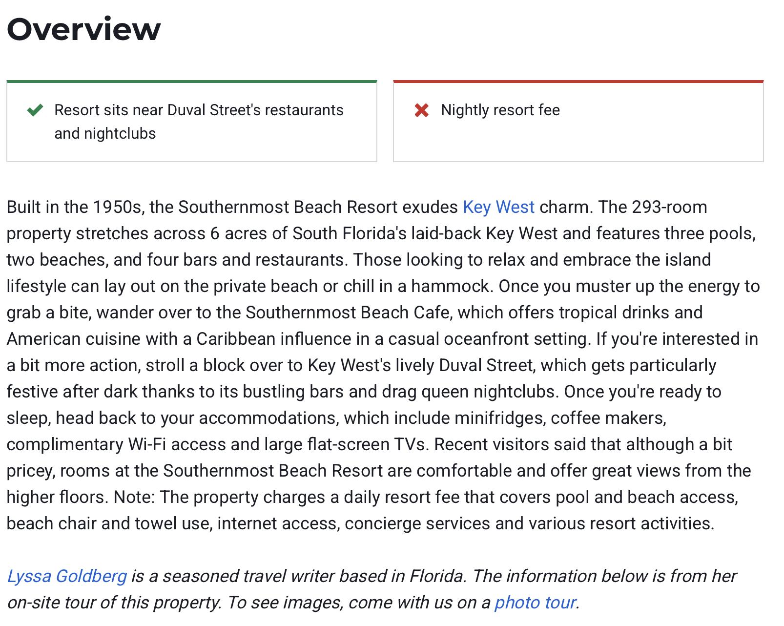Follow the photo tour link
The image size is (784, 626).
click(536, 603)
